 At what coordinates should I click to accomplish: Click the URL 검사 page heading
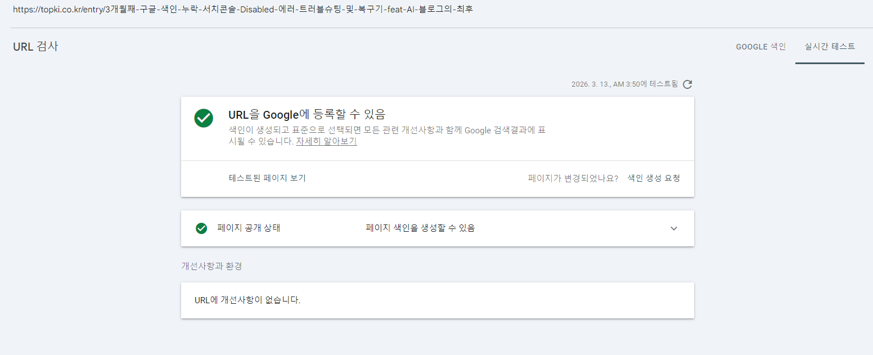pyautogui.click(x=35, y=47)
